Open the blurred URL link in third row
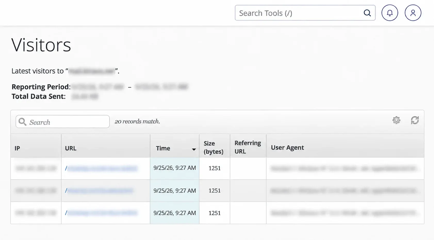434x240 pixels. (101, 213)
